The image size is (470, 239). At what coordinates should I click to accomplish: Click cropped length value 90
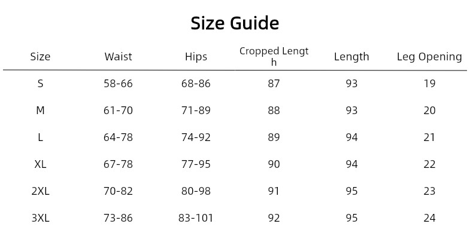[x=274, y=164]
